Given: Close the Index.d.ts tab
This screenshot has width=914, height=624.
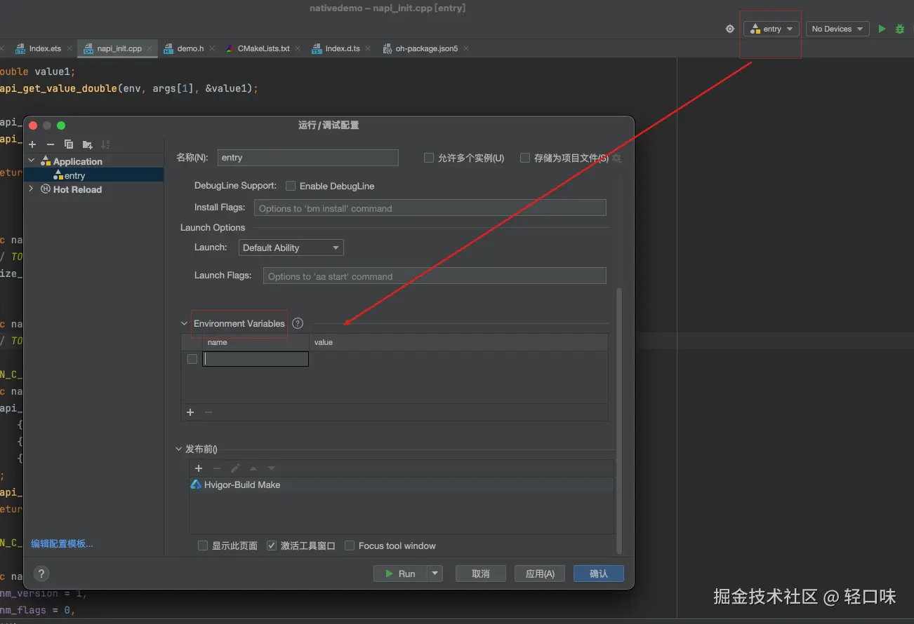Looking at the screenshot, I should pos(369,48).
